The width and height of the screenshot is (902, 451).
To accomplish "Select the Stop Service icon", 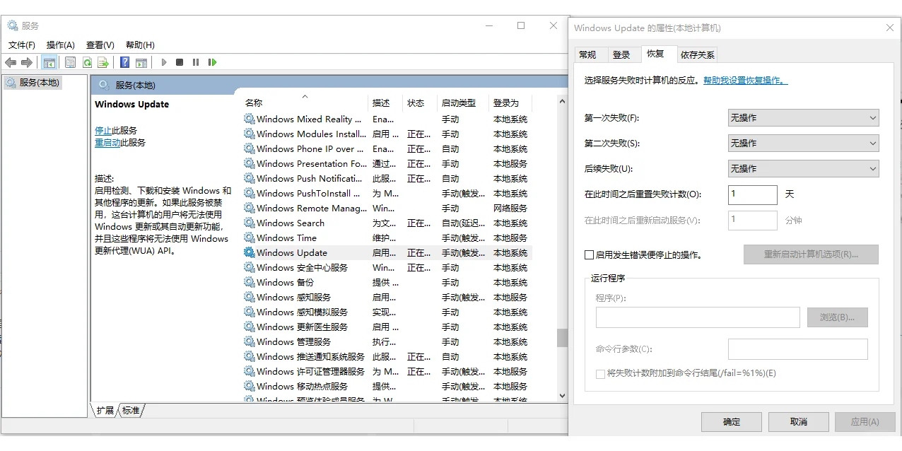I will (179, 62).
